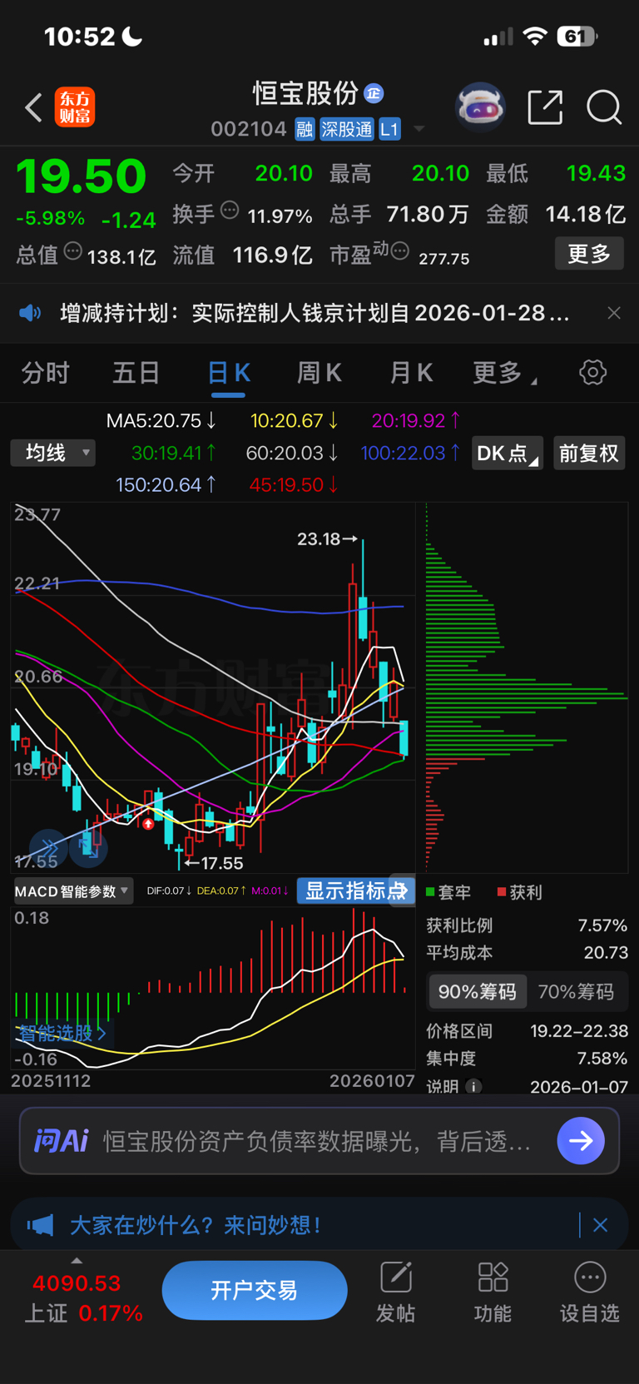The height and width of the screenshot is (1384, 639).
Task: Tap the 市盈 info circle icon
Action: point(400,251)
